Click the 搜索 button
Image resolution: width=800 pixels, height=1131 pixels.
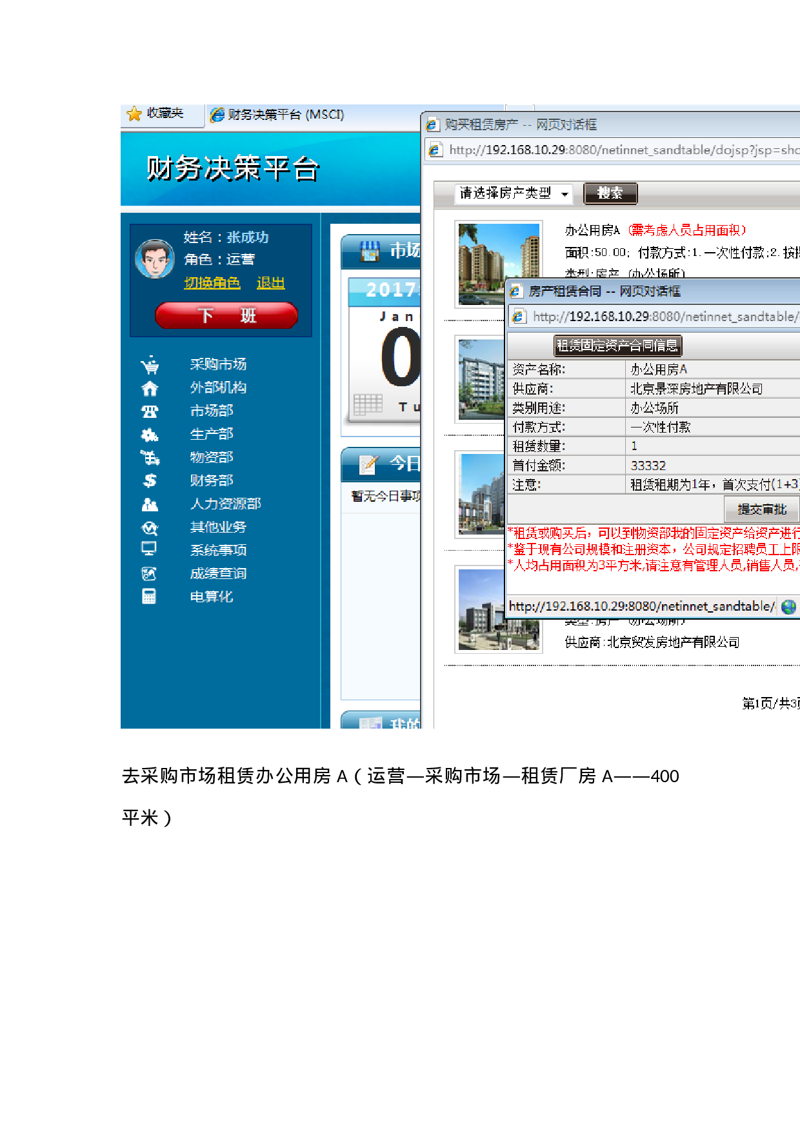(x=610, y=193)
